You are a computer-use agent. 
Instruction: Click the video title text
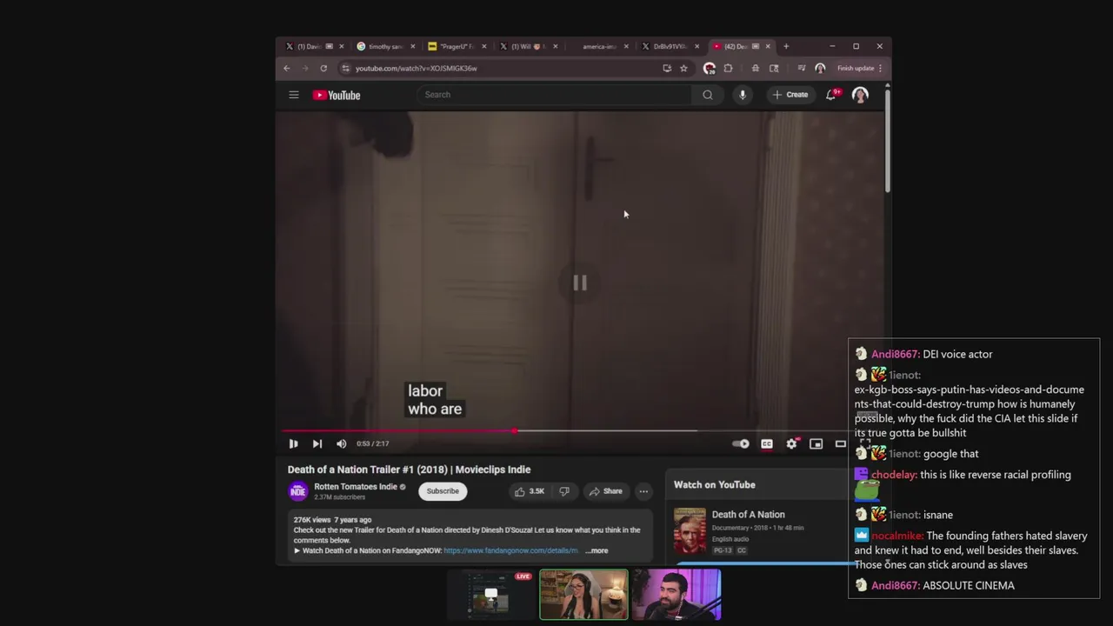pyautogui.click(x=409, y=469)
